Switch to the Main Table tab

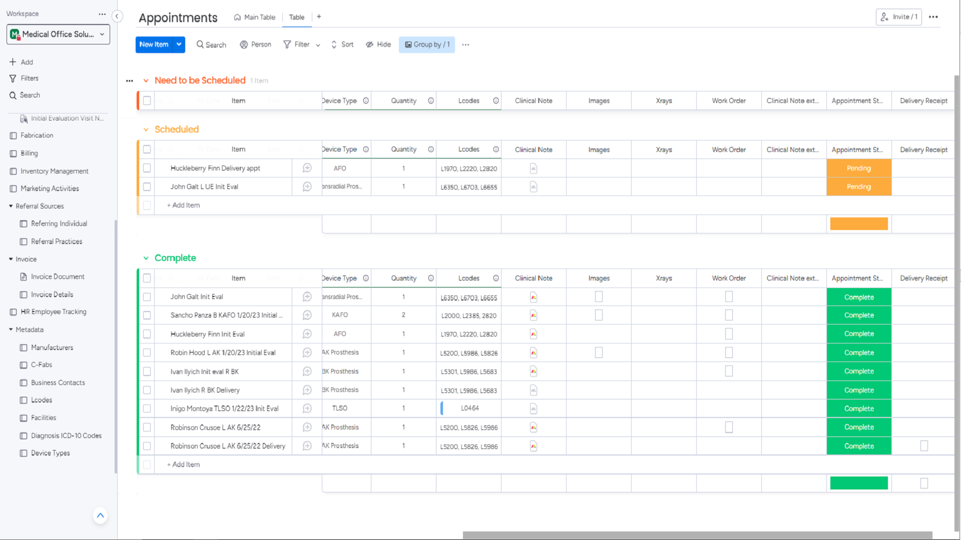pyautogui.click(x=254, y=17)
